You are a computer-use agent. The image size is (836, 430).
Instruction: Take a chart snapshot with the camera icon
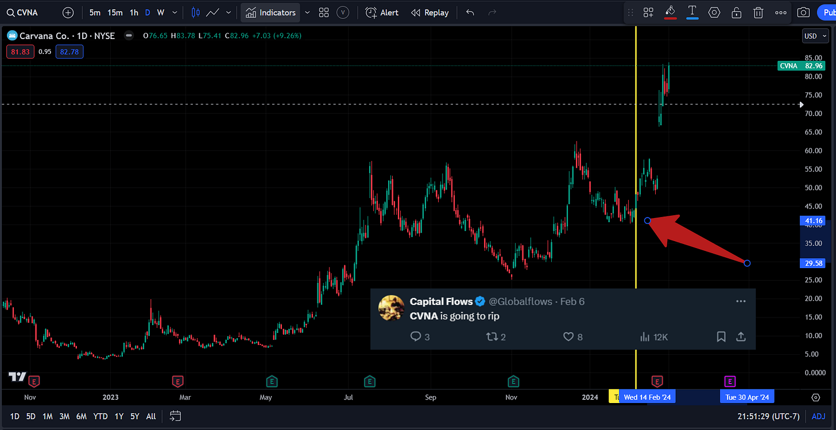tap(804, 13)
